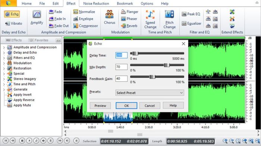Click the fast forward transport button
This screenshot has height=146, width=261.
[x=60, y=141]
